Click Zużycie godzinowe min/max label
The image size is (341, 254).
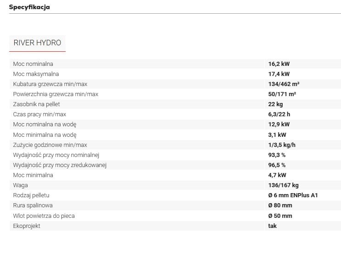50,145
